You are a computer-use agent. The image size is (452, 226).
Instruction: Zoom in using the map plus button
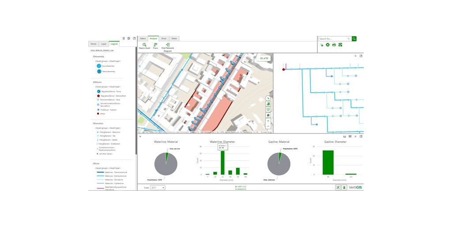tap(268, 121)
